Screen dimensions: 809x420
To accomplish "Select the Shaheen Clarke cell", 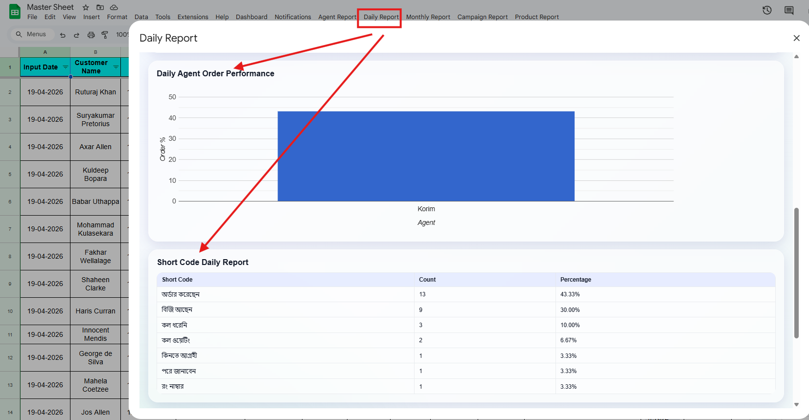I will coord(95,284).
